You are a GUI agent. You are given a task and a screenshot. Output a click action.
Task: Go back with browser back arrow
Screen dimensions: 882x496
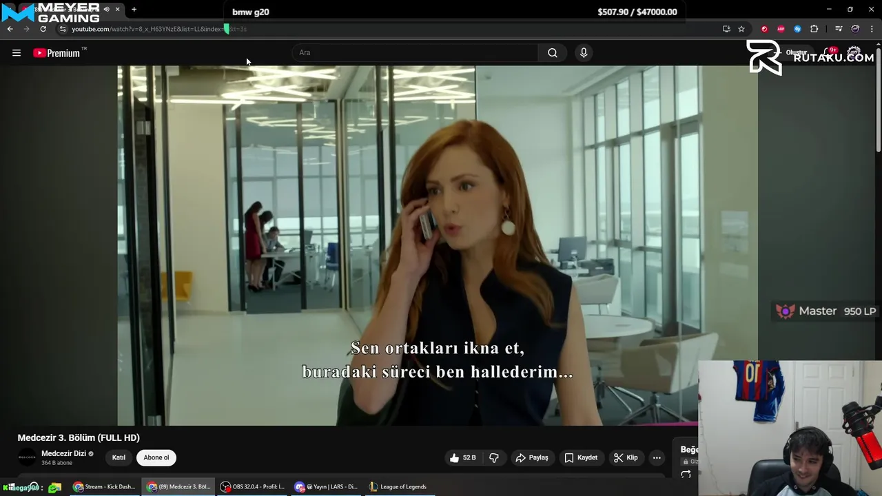pos(10,29)
